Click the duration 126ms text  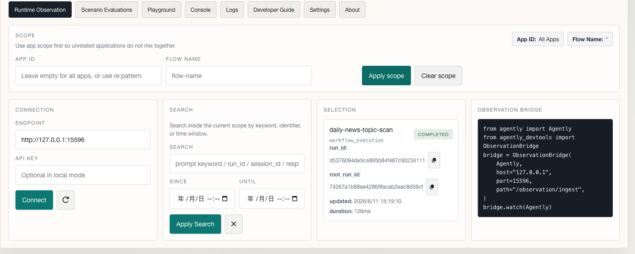350,211
